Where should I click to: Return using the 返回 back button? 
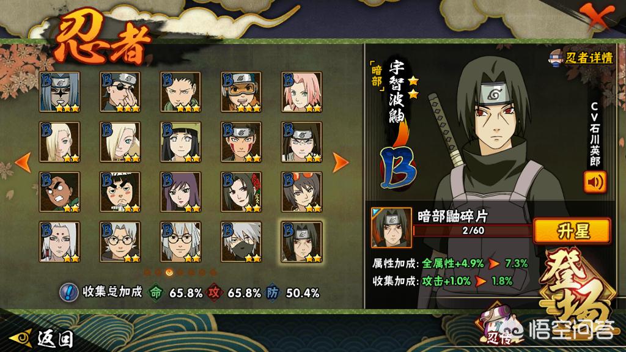click(x=42, y=339)
